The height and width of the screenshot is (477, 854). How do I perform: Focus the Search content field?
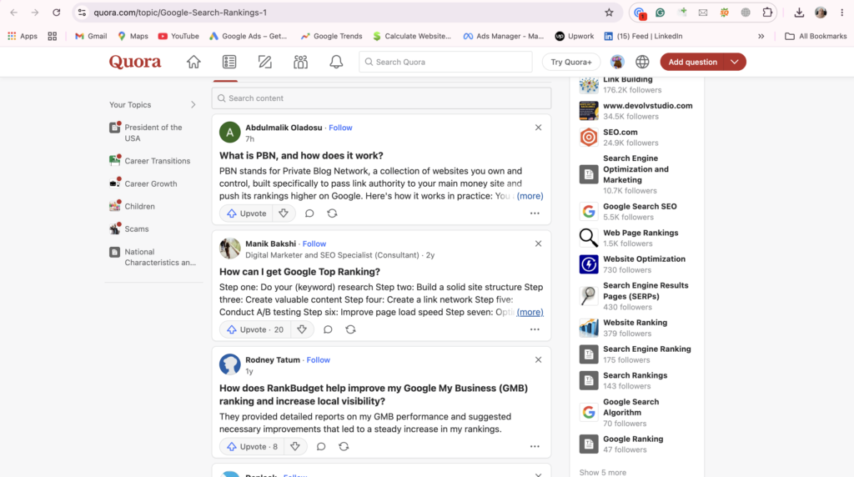[381, 98]
